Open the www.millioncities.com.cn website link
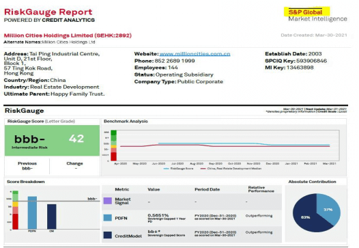The width and height of the screenshot is (359, 248). pyautogui.click(x=195, y=54)
